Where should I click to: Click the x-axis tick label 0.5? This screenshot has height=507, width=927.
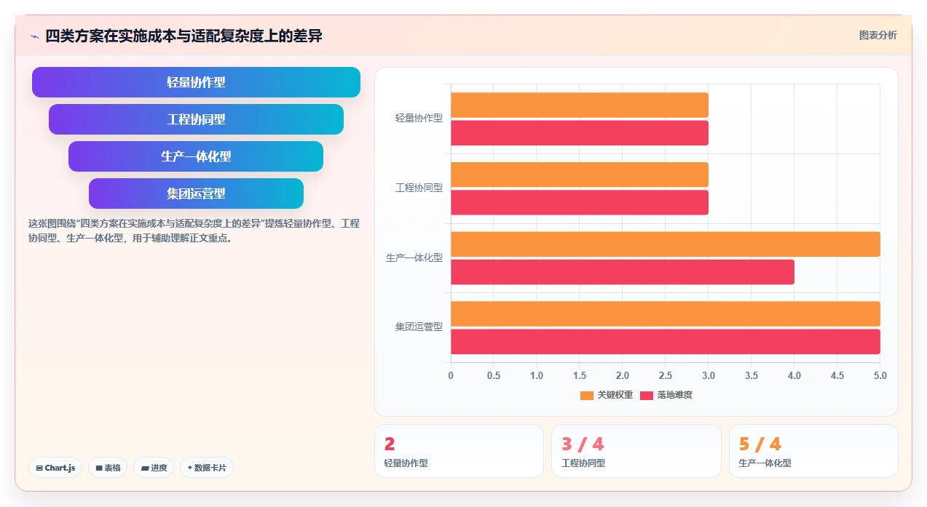[x=494, y=375]
